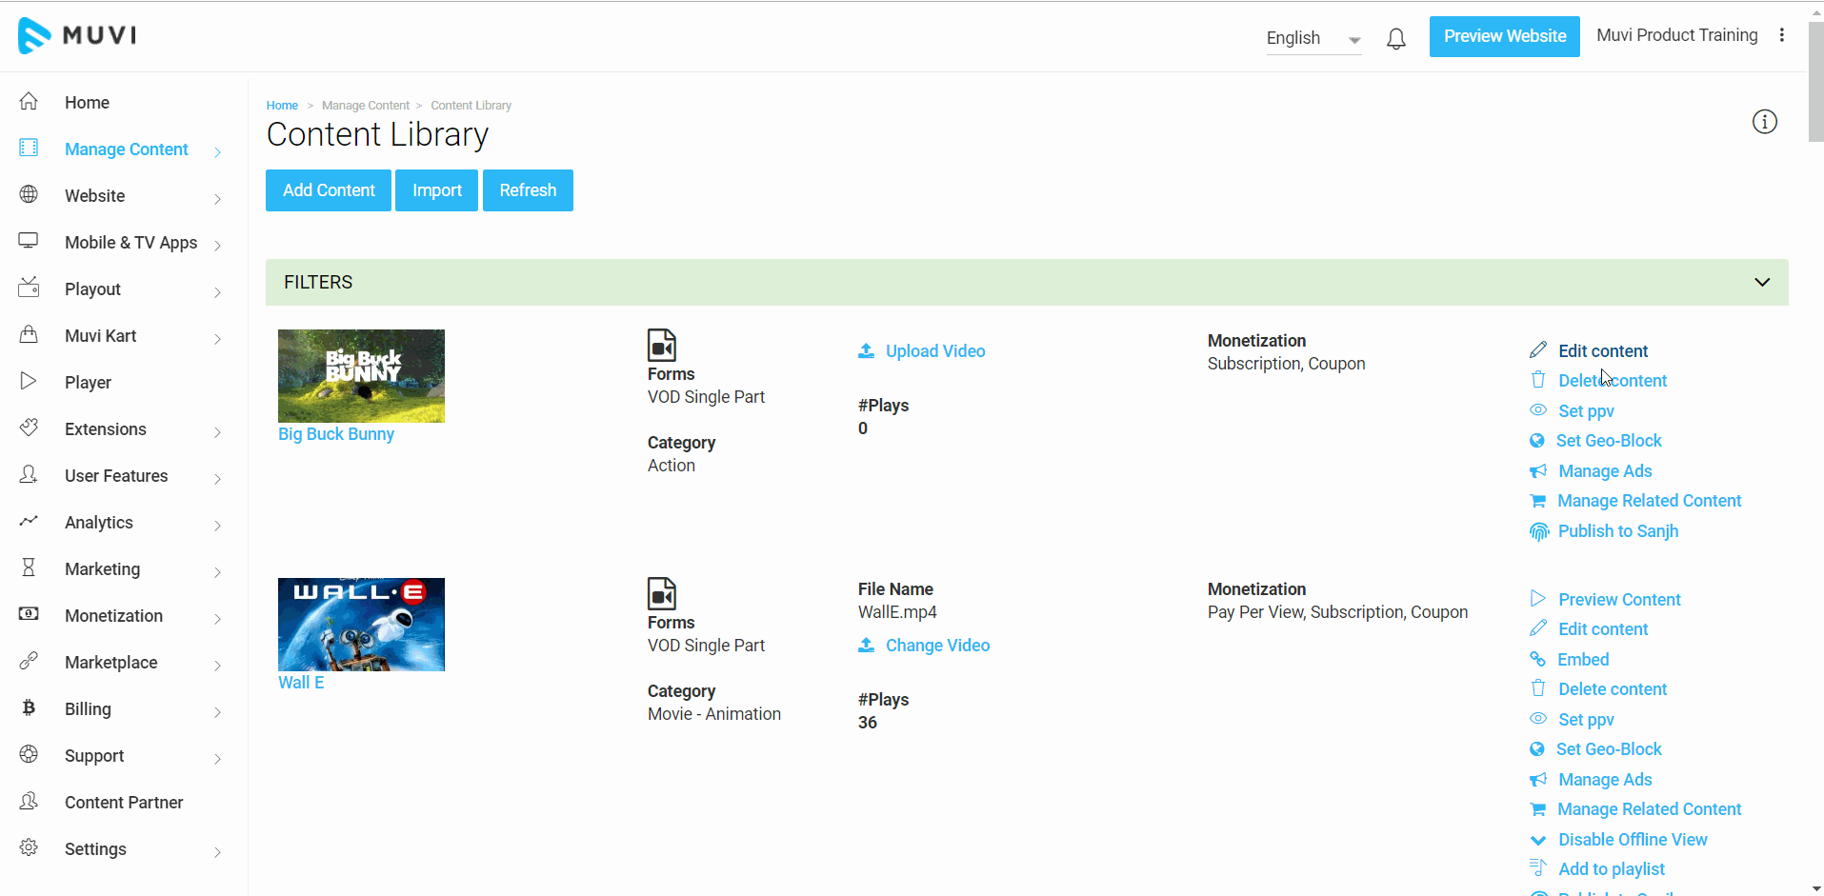
Task: Open Settings in the sidebar
Action: [x=95, y=849]
